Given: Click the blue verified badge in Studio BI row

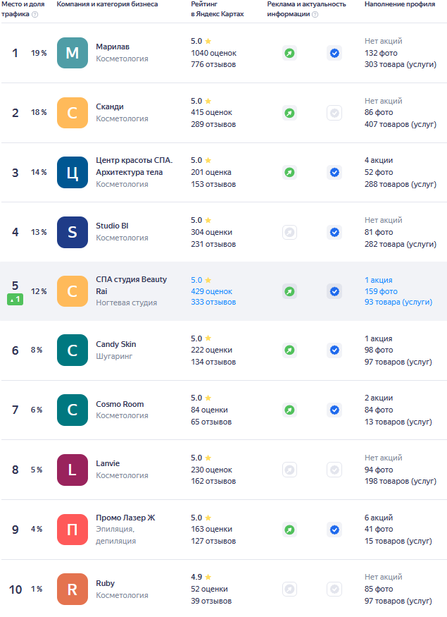Looking at the screenshot, I should (334, 232).
